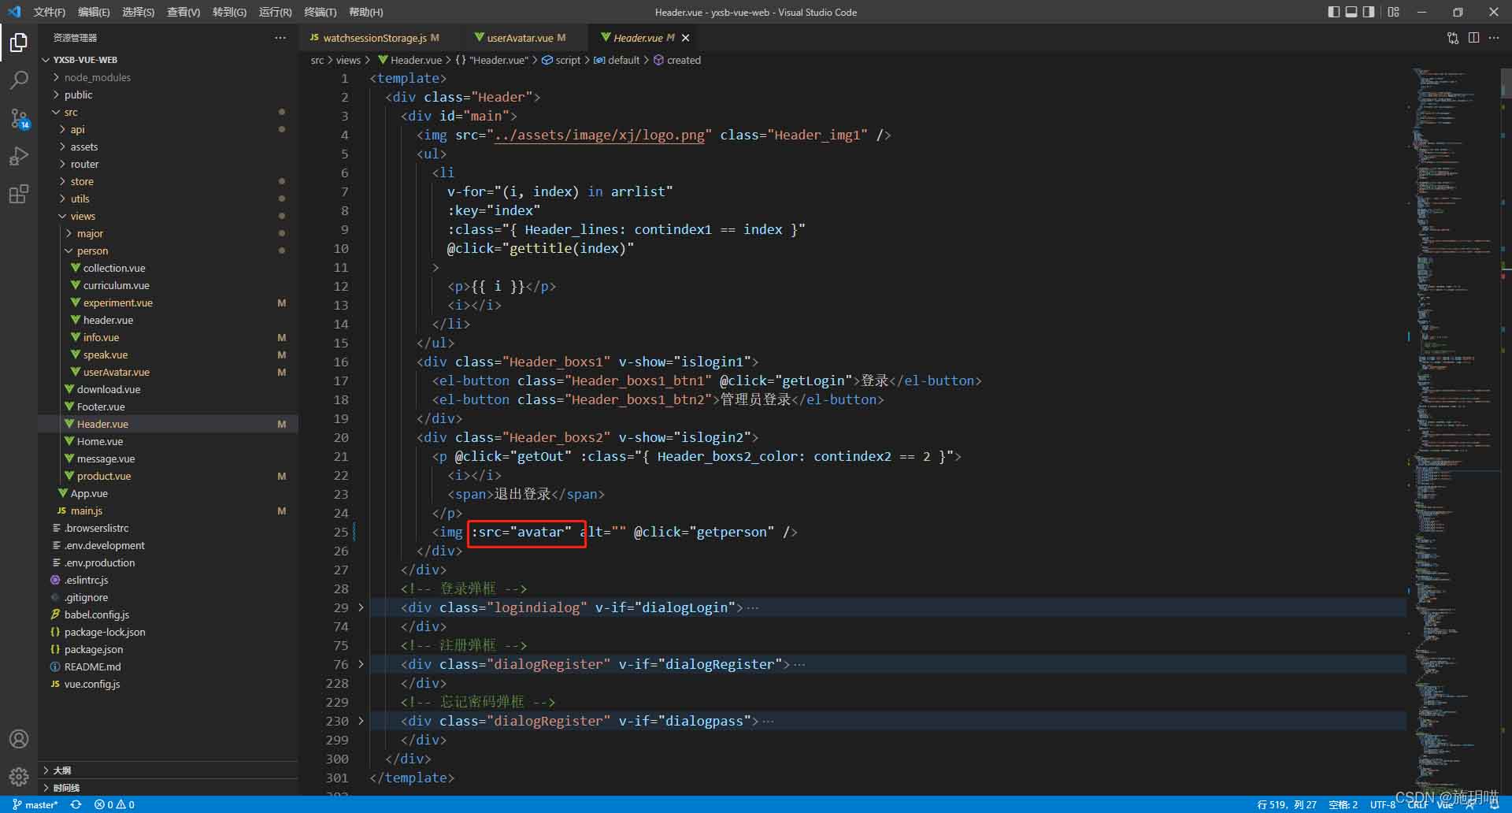Open the Accounts menu icon

click(x=19, y=739)
